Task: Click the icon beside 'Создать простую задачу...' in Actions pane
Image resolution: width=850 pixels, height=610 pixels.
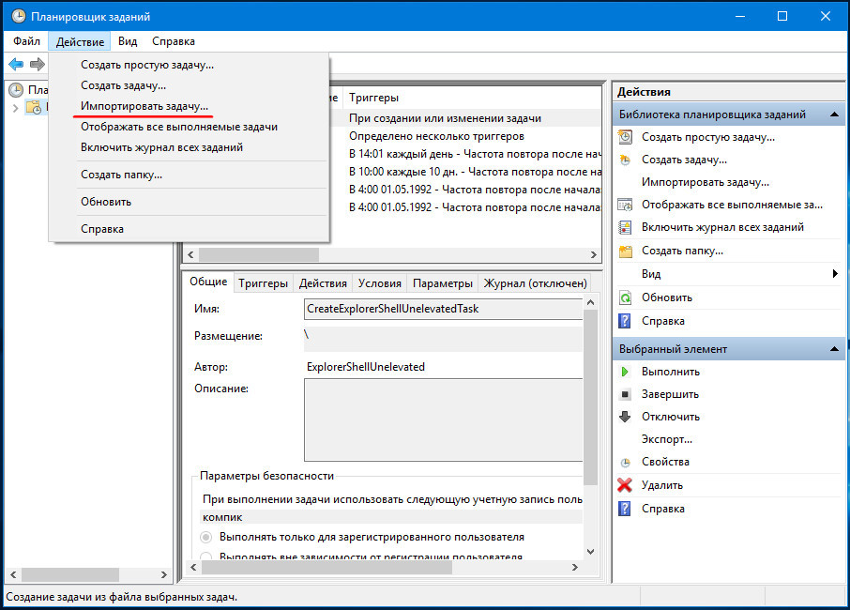Action: coord(625,137)
